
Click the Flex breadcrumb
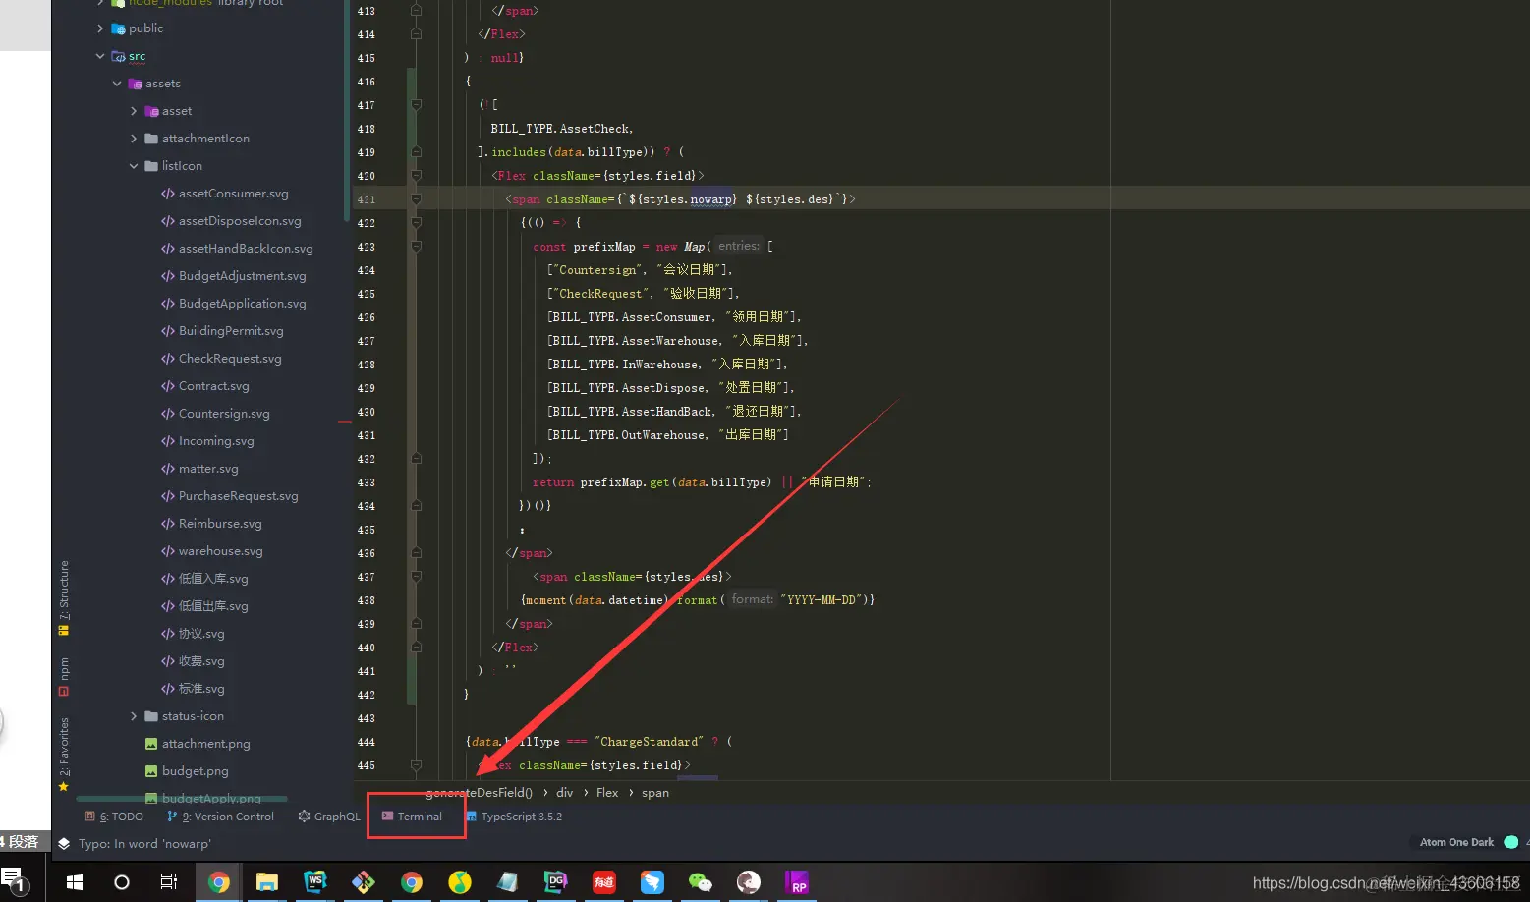point(607,793)
